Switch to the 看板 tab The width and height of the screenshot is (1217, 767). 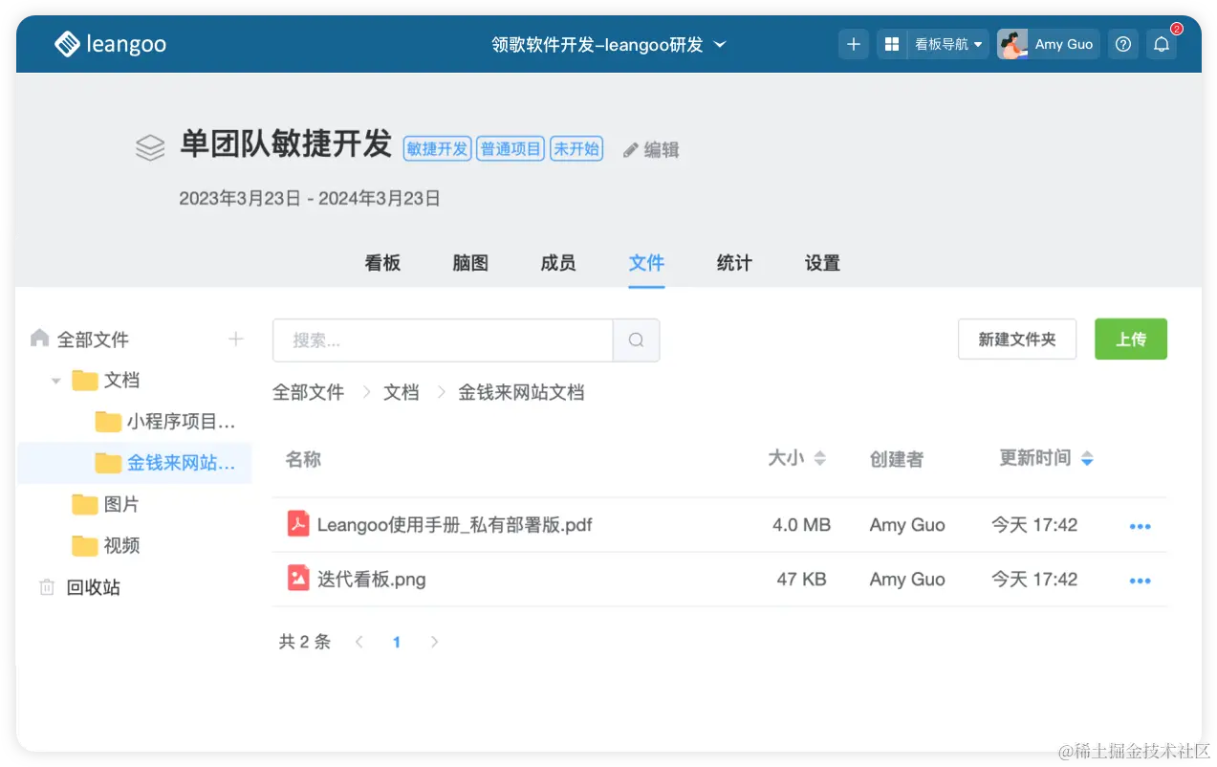pos(382,263)
